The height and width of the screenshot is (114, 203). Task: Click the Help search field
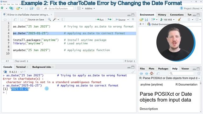point(181,73)
